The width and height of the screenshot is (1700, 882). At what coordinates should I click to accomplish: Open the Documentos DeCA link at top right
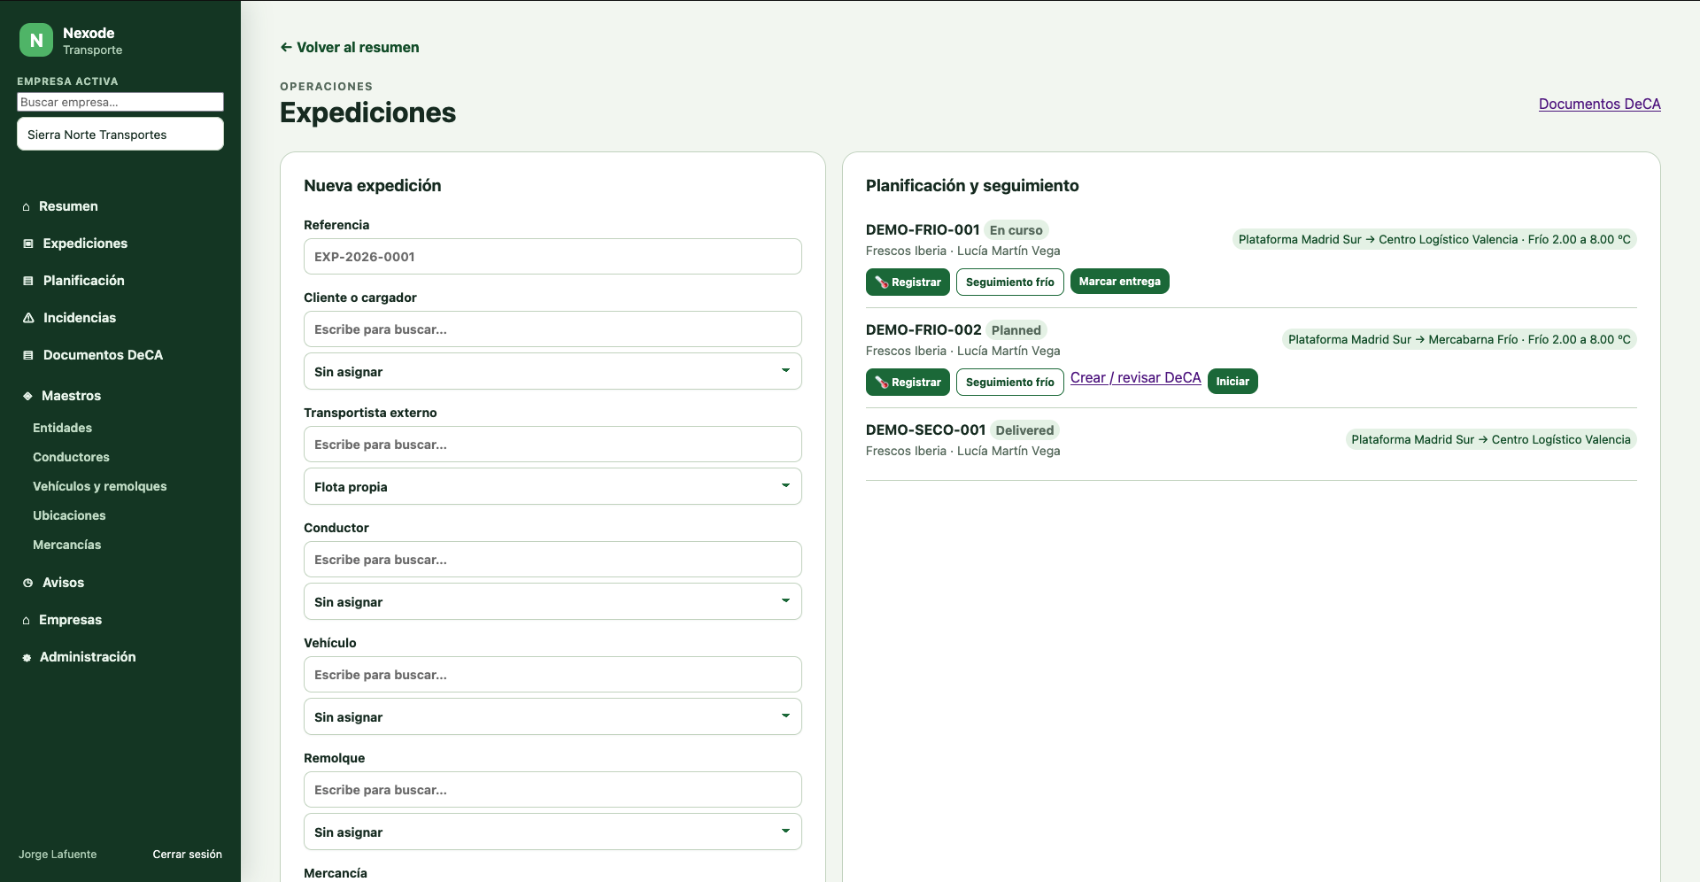(1600, 104)
